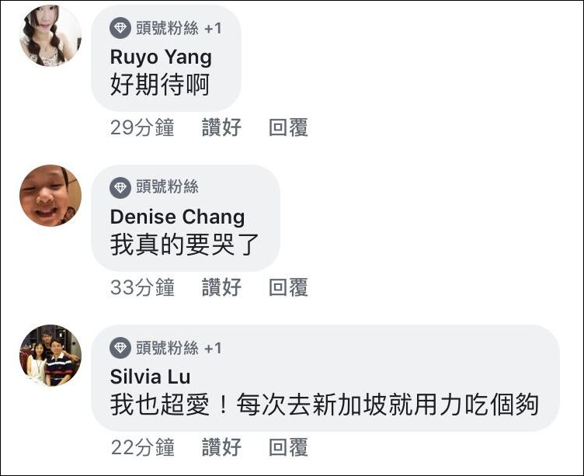The height and width of the screenshot is (476, 584).
Task: Click the 頭號粉絲 badge label above Denise Chang
Action: click(x=167, y=187)
